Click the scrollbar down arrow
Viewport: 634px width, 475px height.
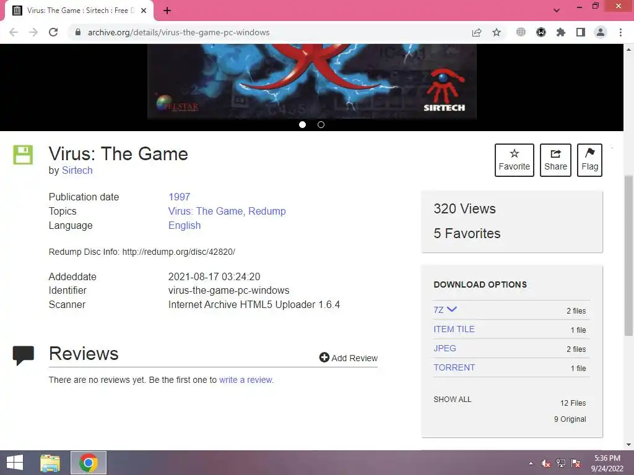click(628, 445)
